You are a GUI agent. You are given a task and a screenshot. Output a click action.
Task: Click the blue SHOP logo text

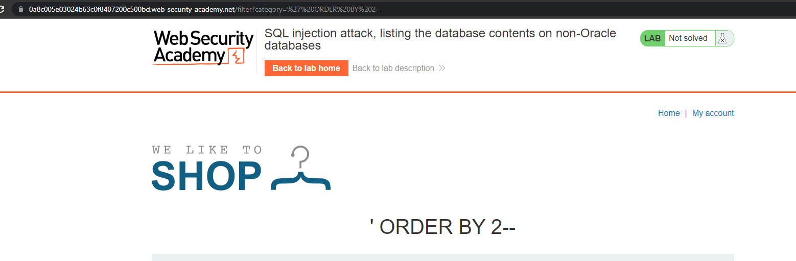(x=206, y=176)
